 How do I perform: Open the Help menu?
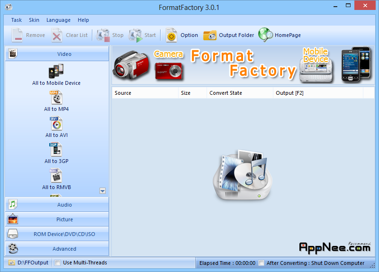83,20
